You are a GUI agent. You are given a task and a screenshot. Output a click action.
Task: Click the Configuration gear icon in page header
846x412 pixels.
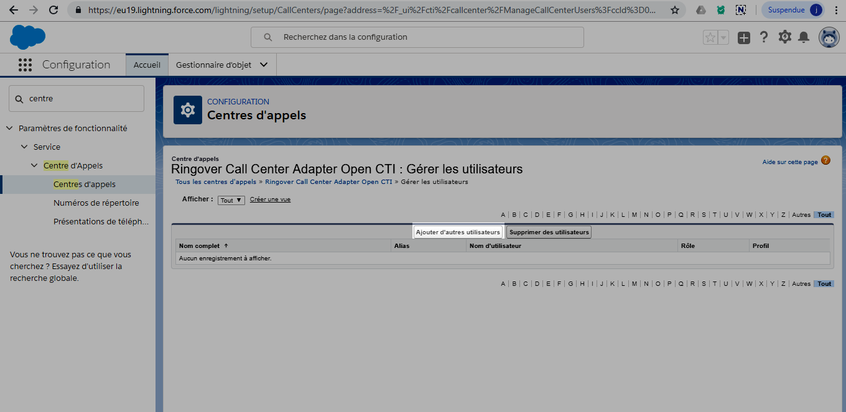click(187, 110)
